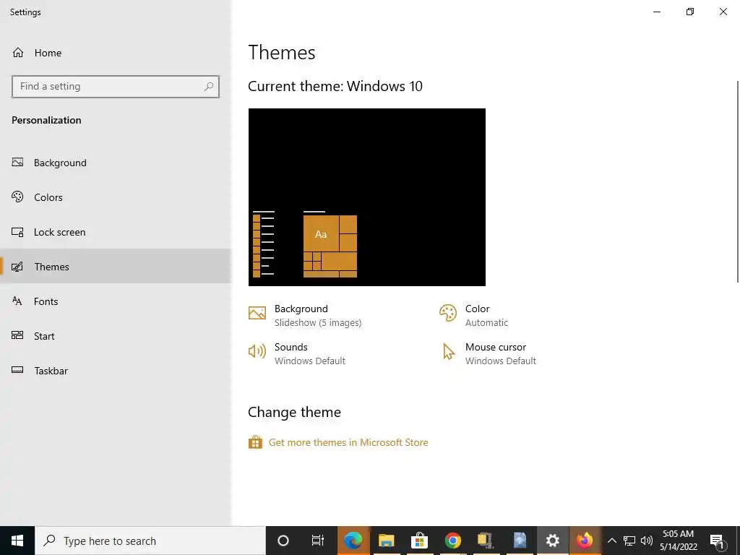The height and width of the screenshot is (555, 740).
Task: Click the Store bag icon beside themes link
Action: coord(255,442)
